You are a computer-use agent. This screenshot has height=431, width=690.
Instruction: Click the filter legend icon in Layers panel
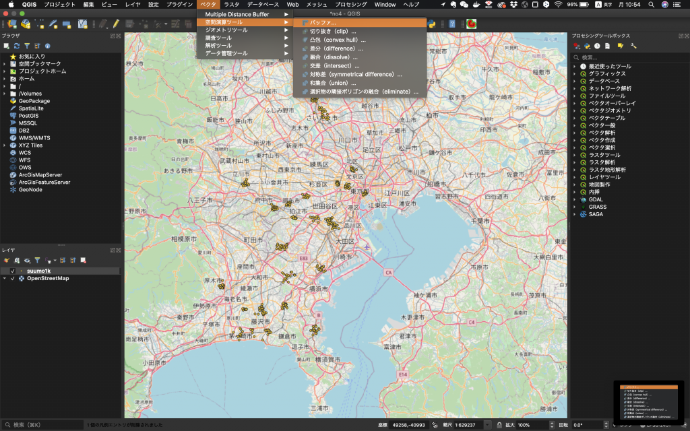[38, 261]
